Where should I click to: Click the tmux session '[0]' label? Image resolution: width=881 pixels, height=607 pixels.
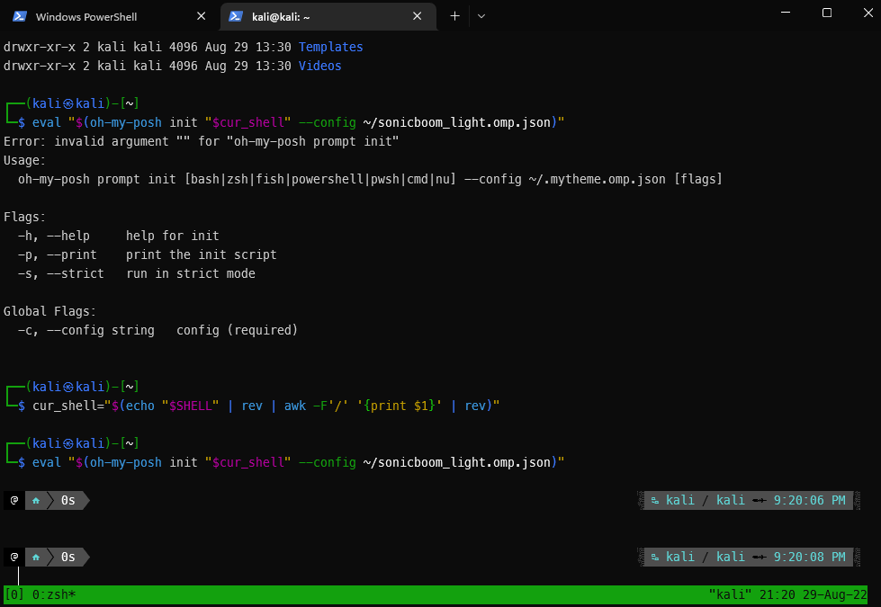14,594
